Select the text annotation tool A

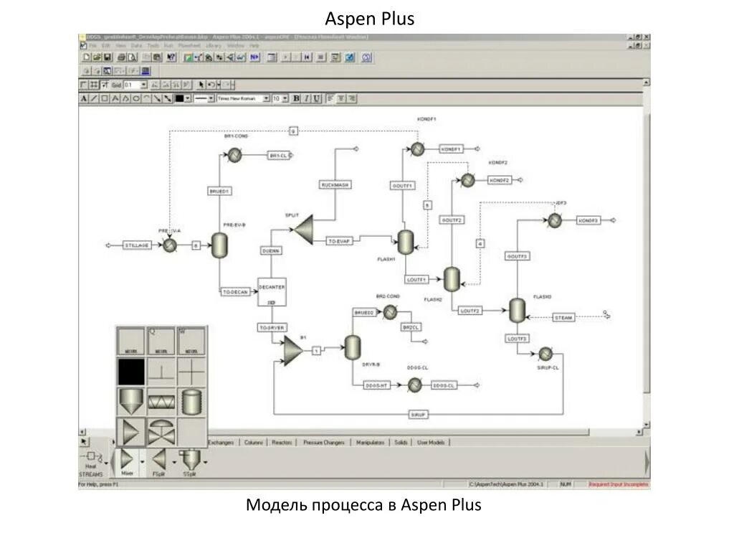coord(82,98)
